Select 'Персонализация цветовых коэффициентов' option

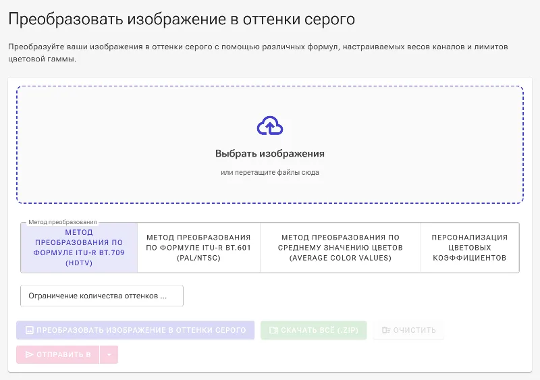(470, 247)
